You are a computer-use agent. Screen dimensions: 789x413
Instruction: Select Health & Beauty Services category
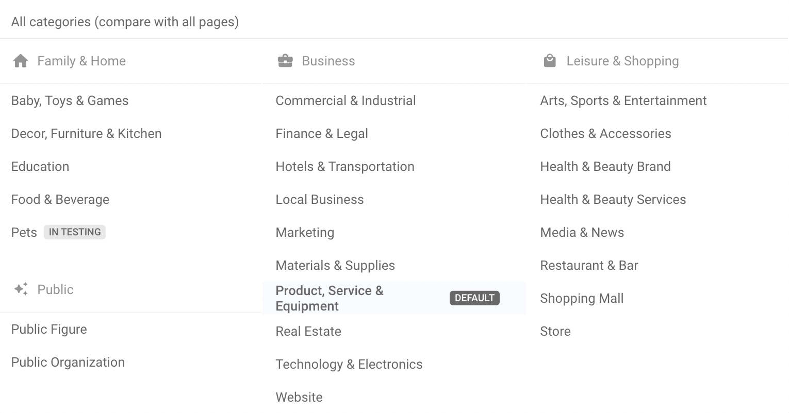(x=613, y=200)
